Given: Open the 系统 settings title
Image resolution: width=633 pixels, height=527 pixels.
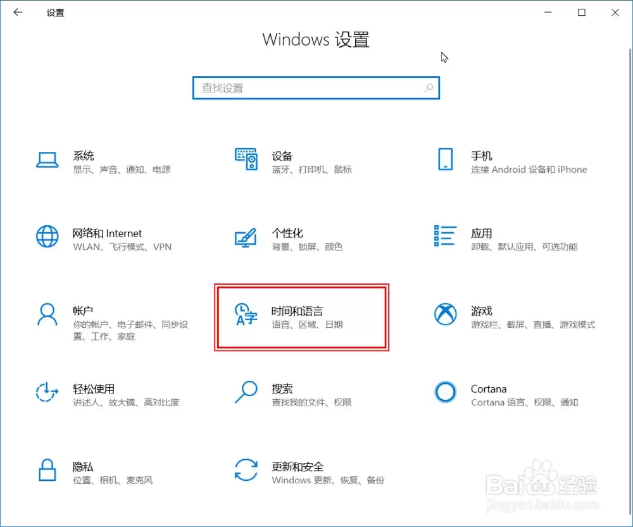Looking at the screenshot, I should point(84,156).
